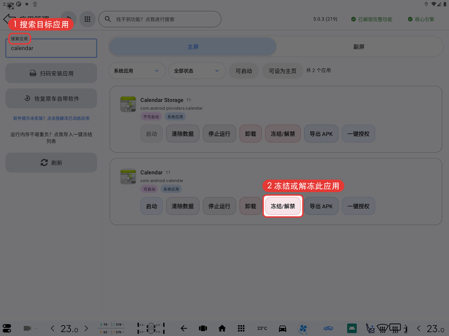Click Calendar app icon
This screenshot has width=449, height=336.
128,176
